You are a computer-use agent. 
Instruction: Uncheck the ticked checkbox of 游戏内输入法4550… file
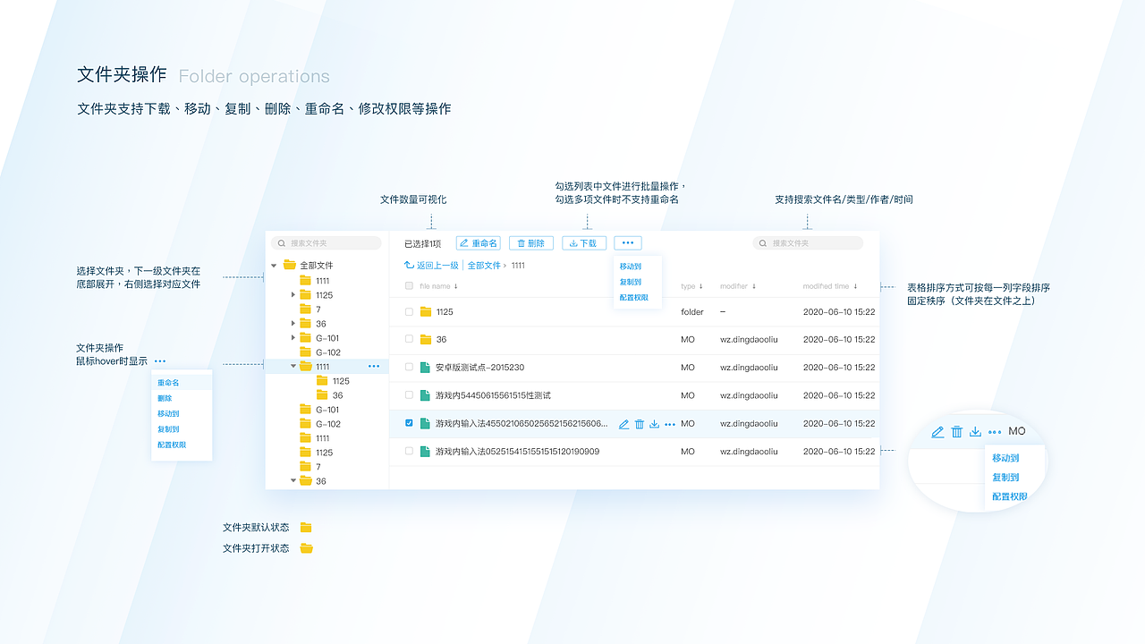409,423
